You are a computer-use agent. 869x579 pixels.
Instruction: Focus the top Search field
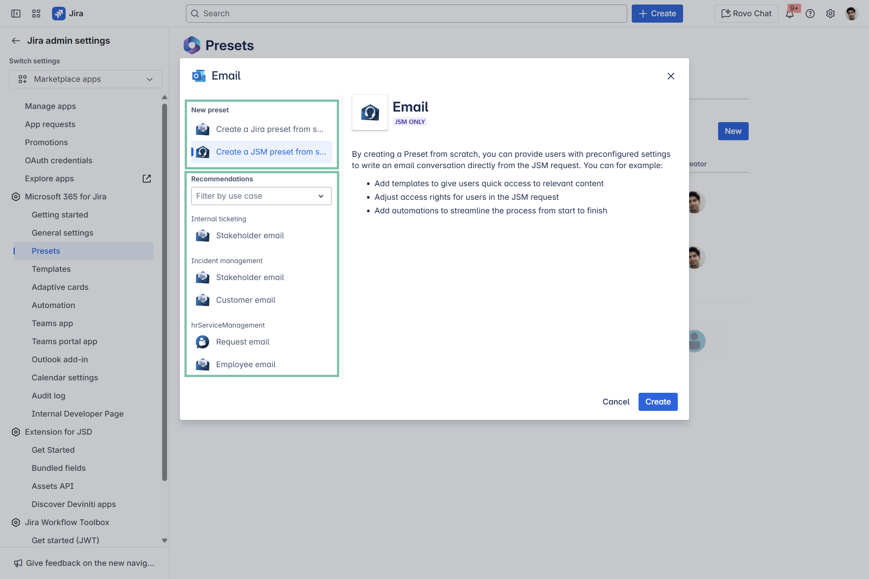point(406,14)
